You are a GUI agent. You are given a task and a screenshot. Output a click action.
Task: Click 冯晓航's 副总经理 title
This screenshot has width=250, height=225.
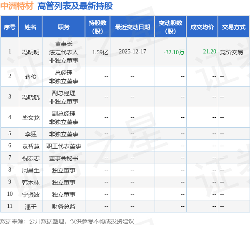pyautogui.click(x=64, y=93)
